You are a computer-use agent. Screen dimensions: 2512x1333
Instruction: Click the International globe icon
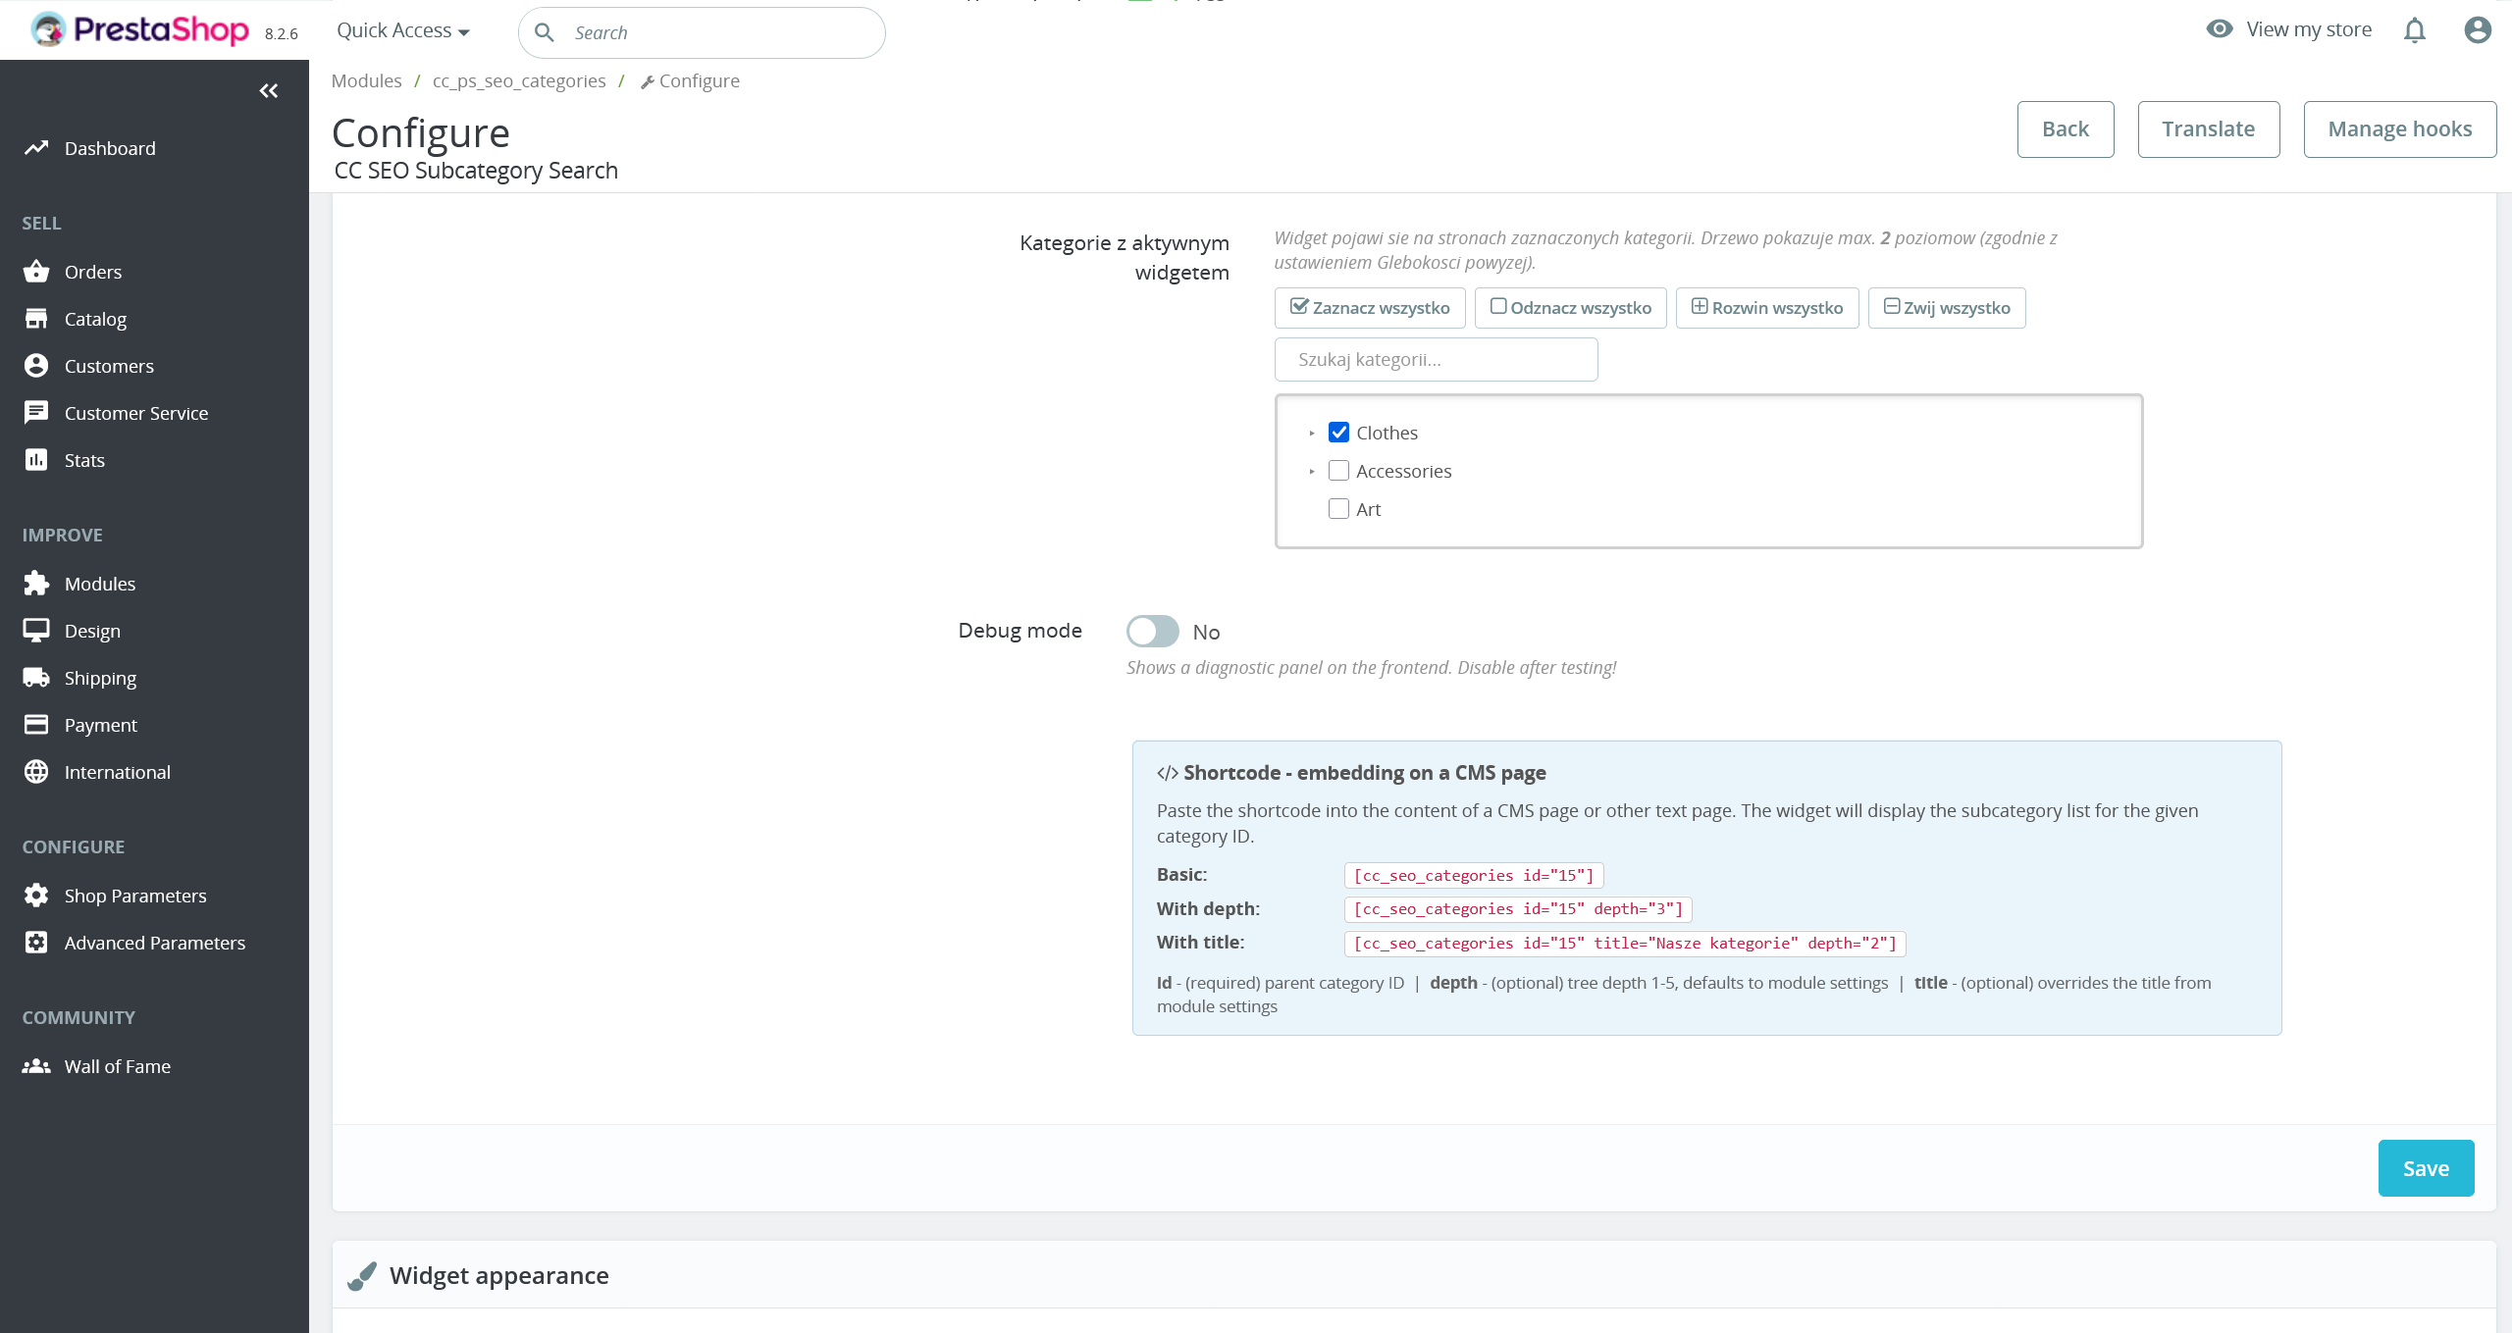pyautogui.click(x=36, y=772)
